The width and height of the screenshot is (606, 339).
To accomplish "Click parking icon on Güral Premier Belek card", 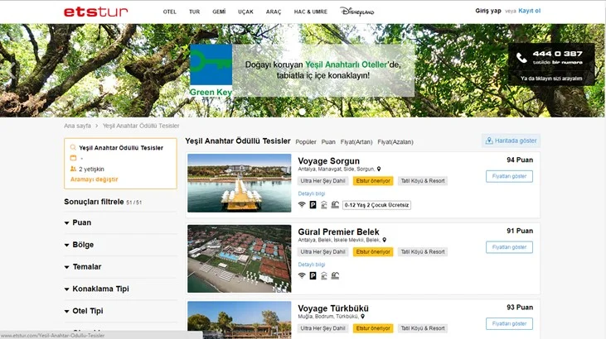I will tap(313, 275).
